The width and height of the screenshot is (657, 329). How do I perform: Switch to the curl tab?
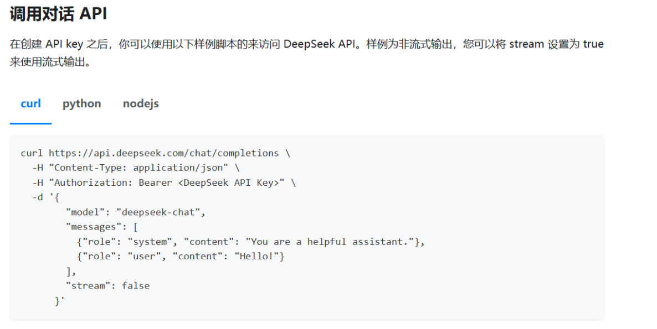point(30,104)
